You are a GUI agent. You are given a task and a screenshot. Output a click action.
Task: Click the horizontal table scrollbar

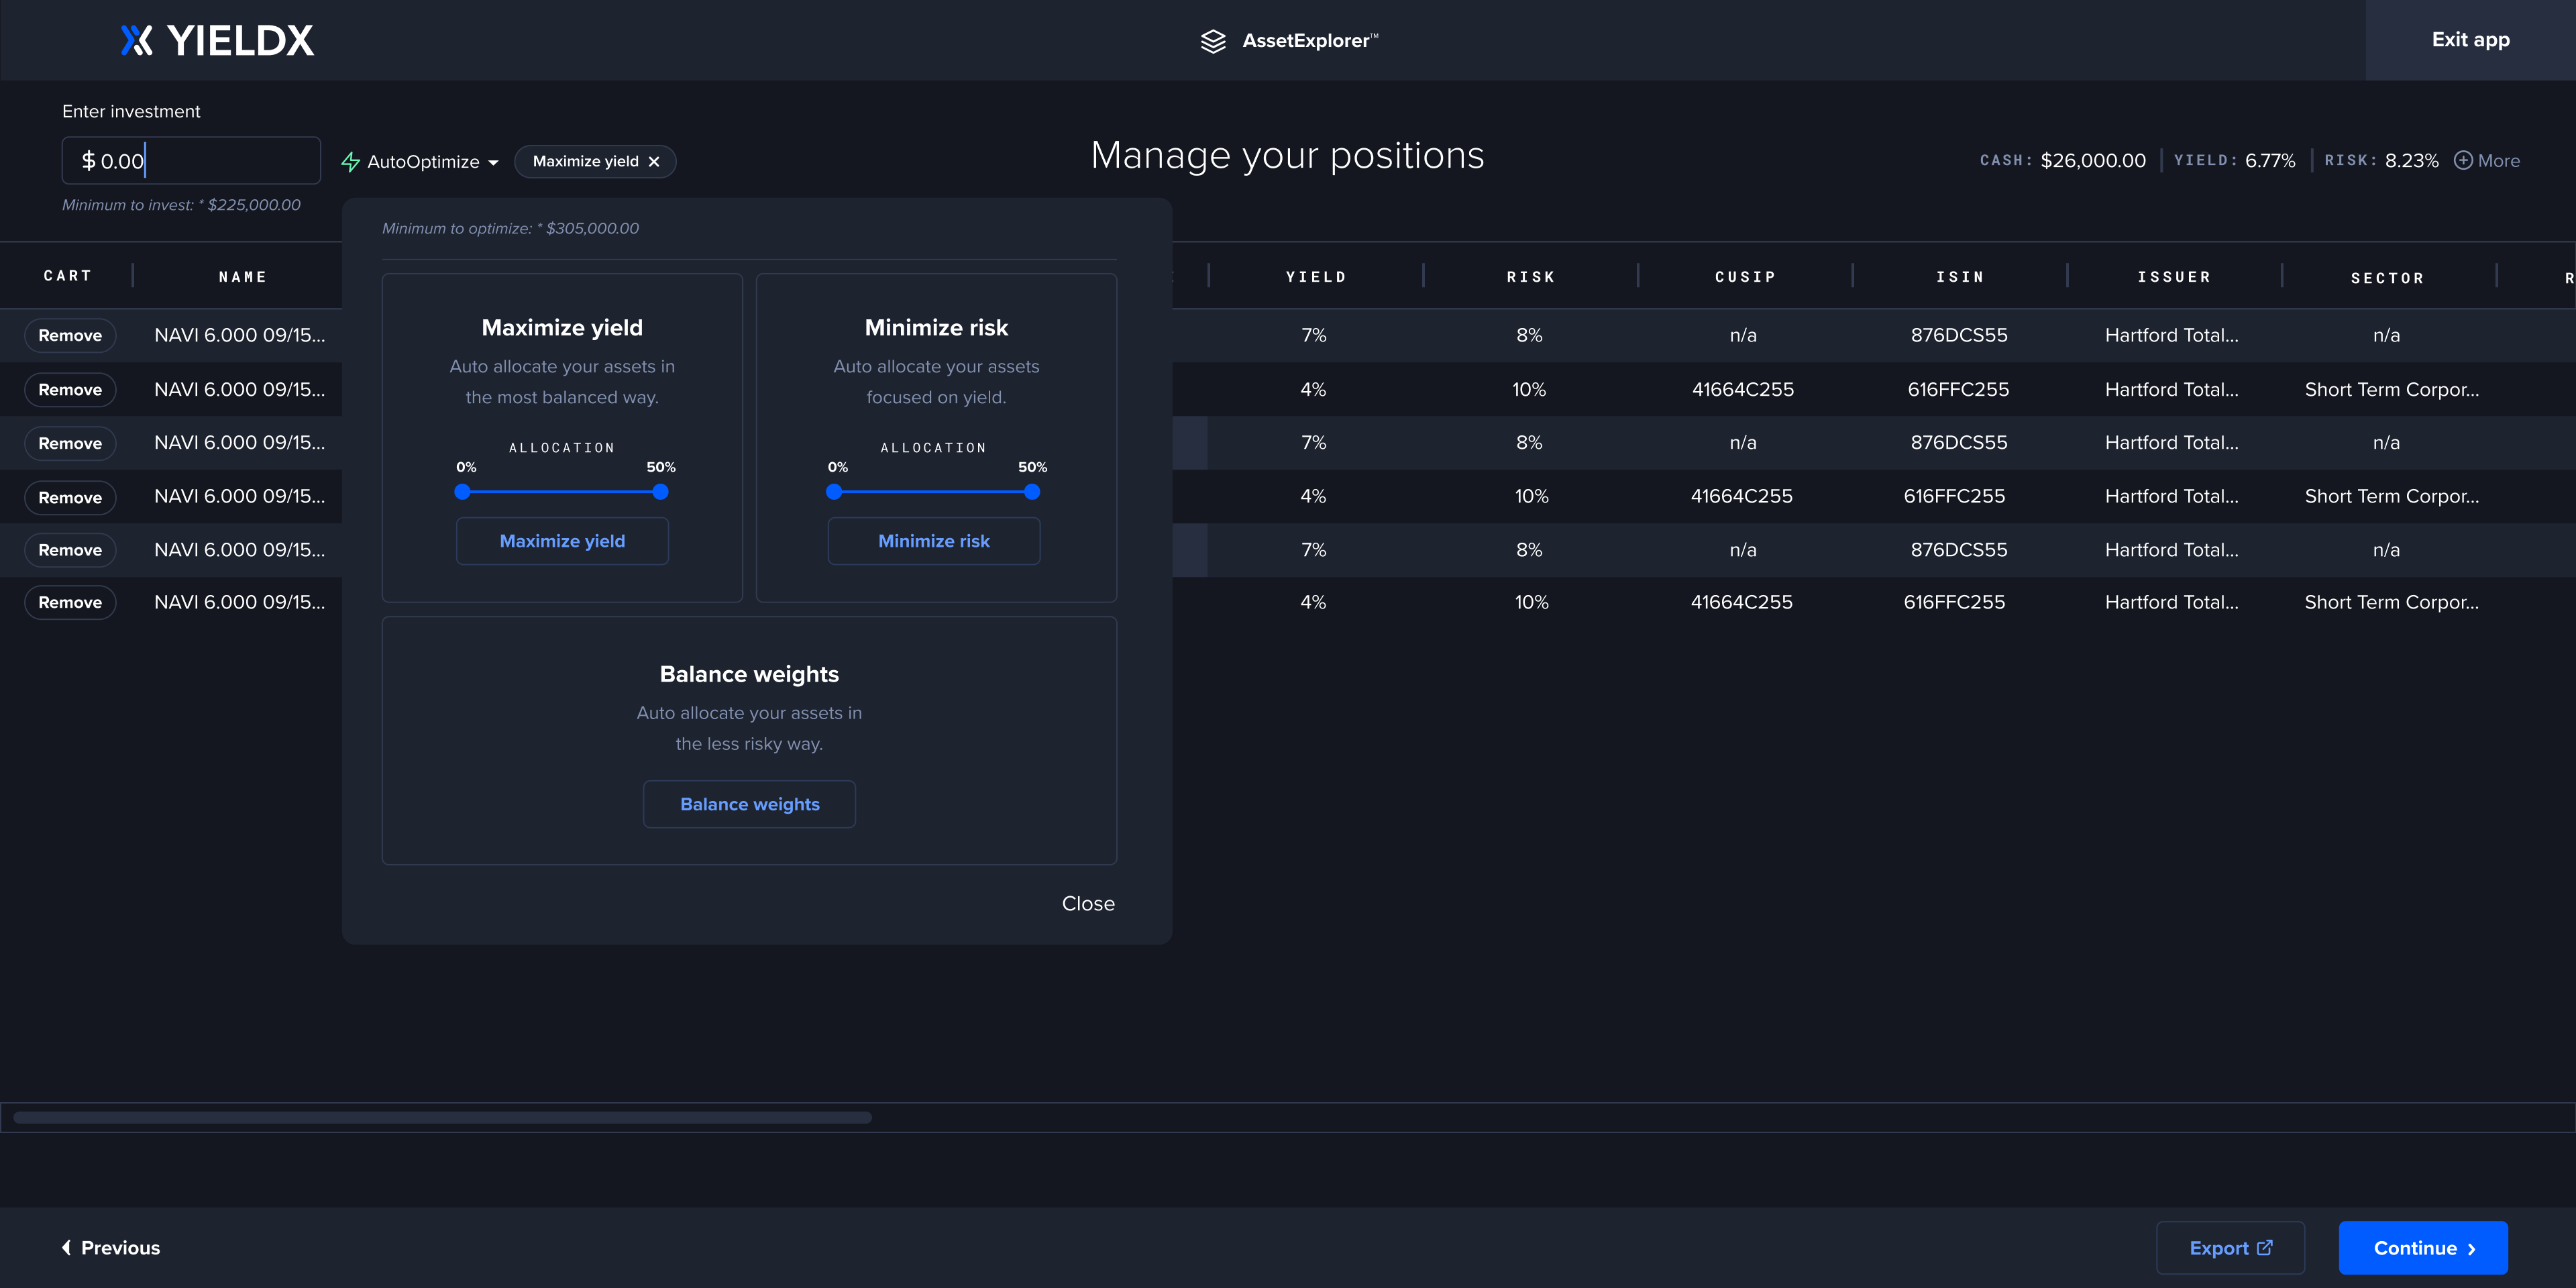pos(442,1117)
